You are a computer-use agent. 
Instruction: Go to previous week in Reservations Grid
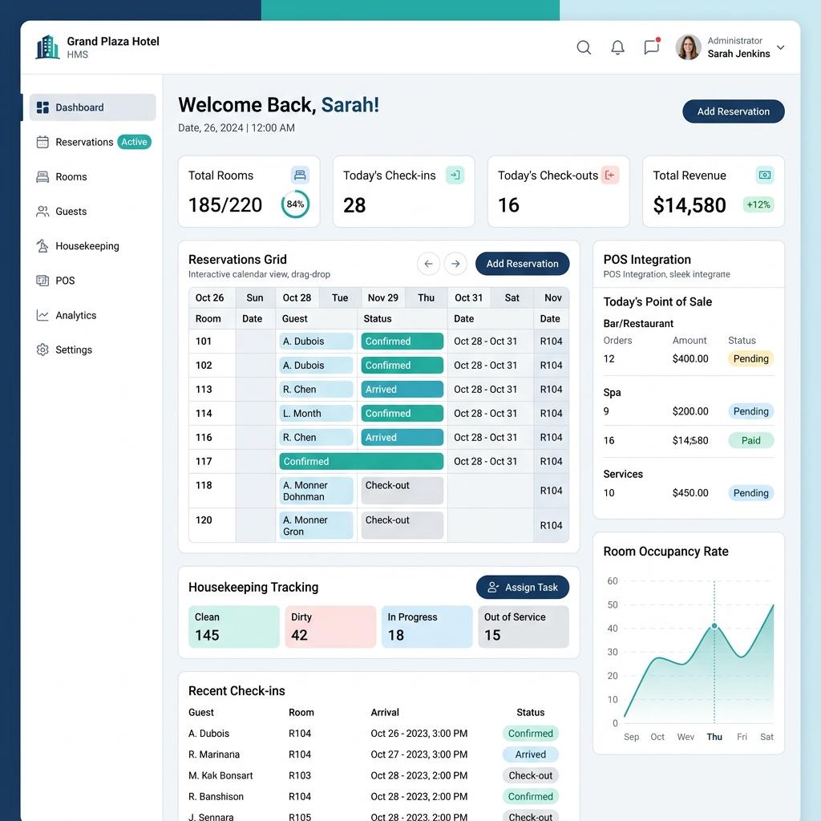coord(428,263)
